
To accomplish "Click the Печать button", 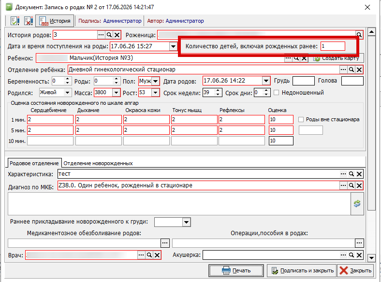I will [236, 270].
